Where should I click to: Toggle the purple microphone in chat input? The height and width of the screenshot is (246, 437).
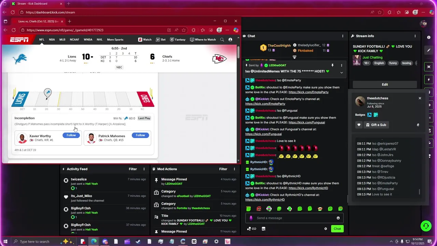pyautogui.click(x=251, y=218)
